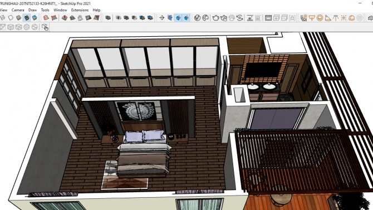Open the Tools menu
Viewport: 373px width, 210px height.
[45, 10]
